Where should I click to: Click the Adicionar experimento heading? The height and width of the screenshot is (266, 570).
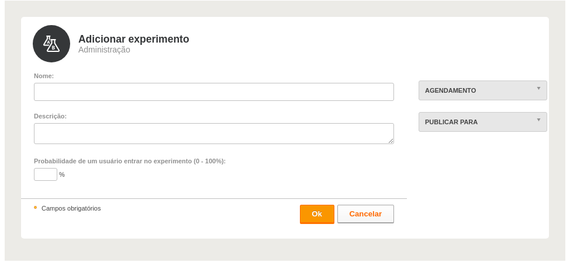pyautogui.click(x=134, y=39)
